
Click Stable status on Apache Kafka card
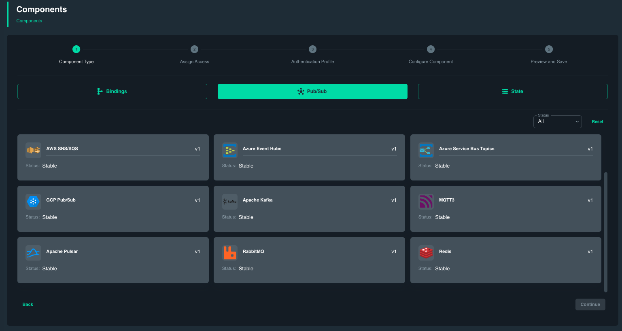[246, 217]
